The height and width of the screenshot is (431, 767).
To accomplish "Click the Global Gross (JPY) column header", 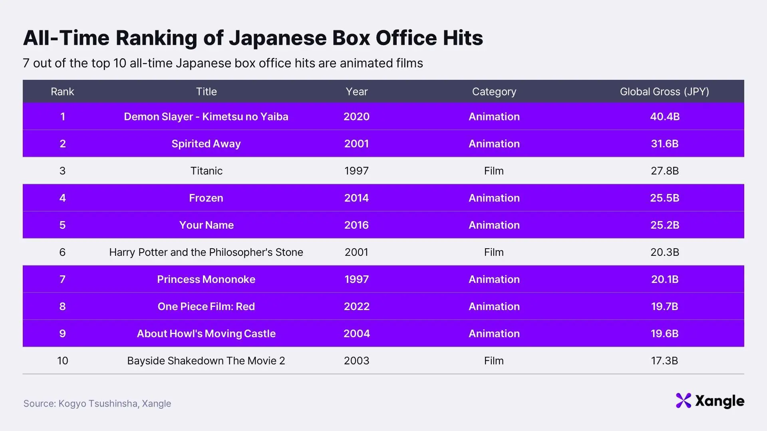I will (x=665, y=92).
